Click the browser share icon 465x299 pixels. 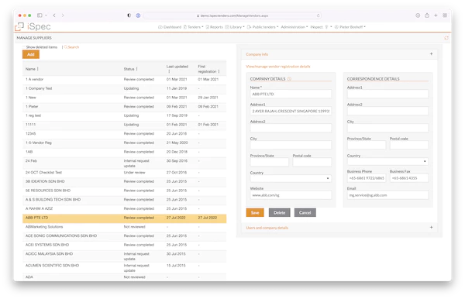tap(427, 15)
